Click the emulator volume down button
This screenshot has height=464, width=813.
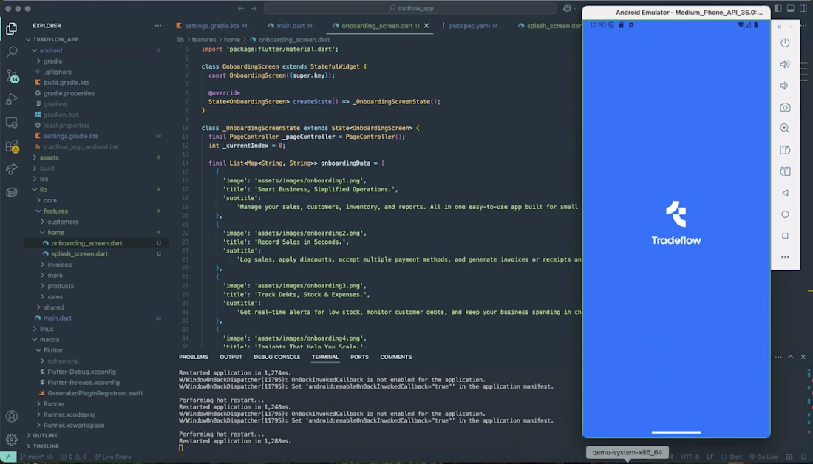point(785,86)
